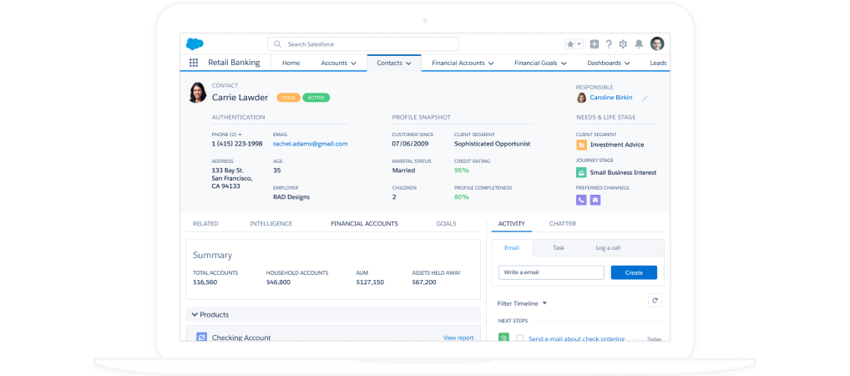Screen dimensions: 850x376
Task: Click the 80% profile completeness value
Action: tap(461, 197)
